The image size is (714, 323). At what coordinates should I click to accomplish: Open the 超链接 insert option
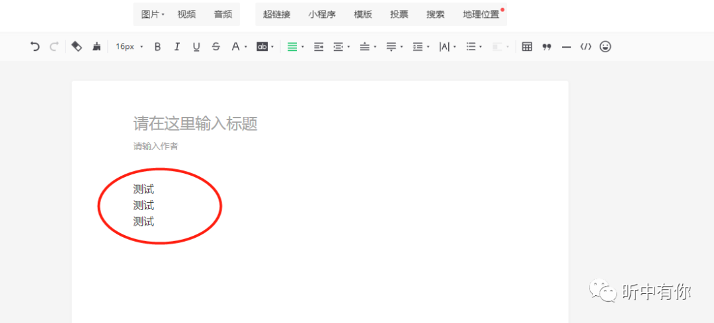pos(276,15)
